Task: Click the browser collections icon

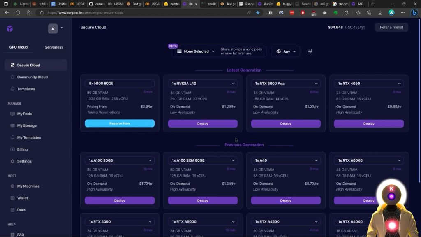Action: pos(369,13)
